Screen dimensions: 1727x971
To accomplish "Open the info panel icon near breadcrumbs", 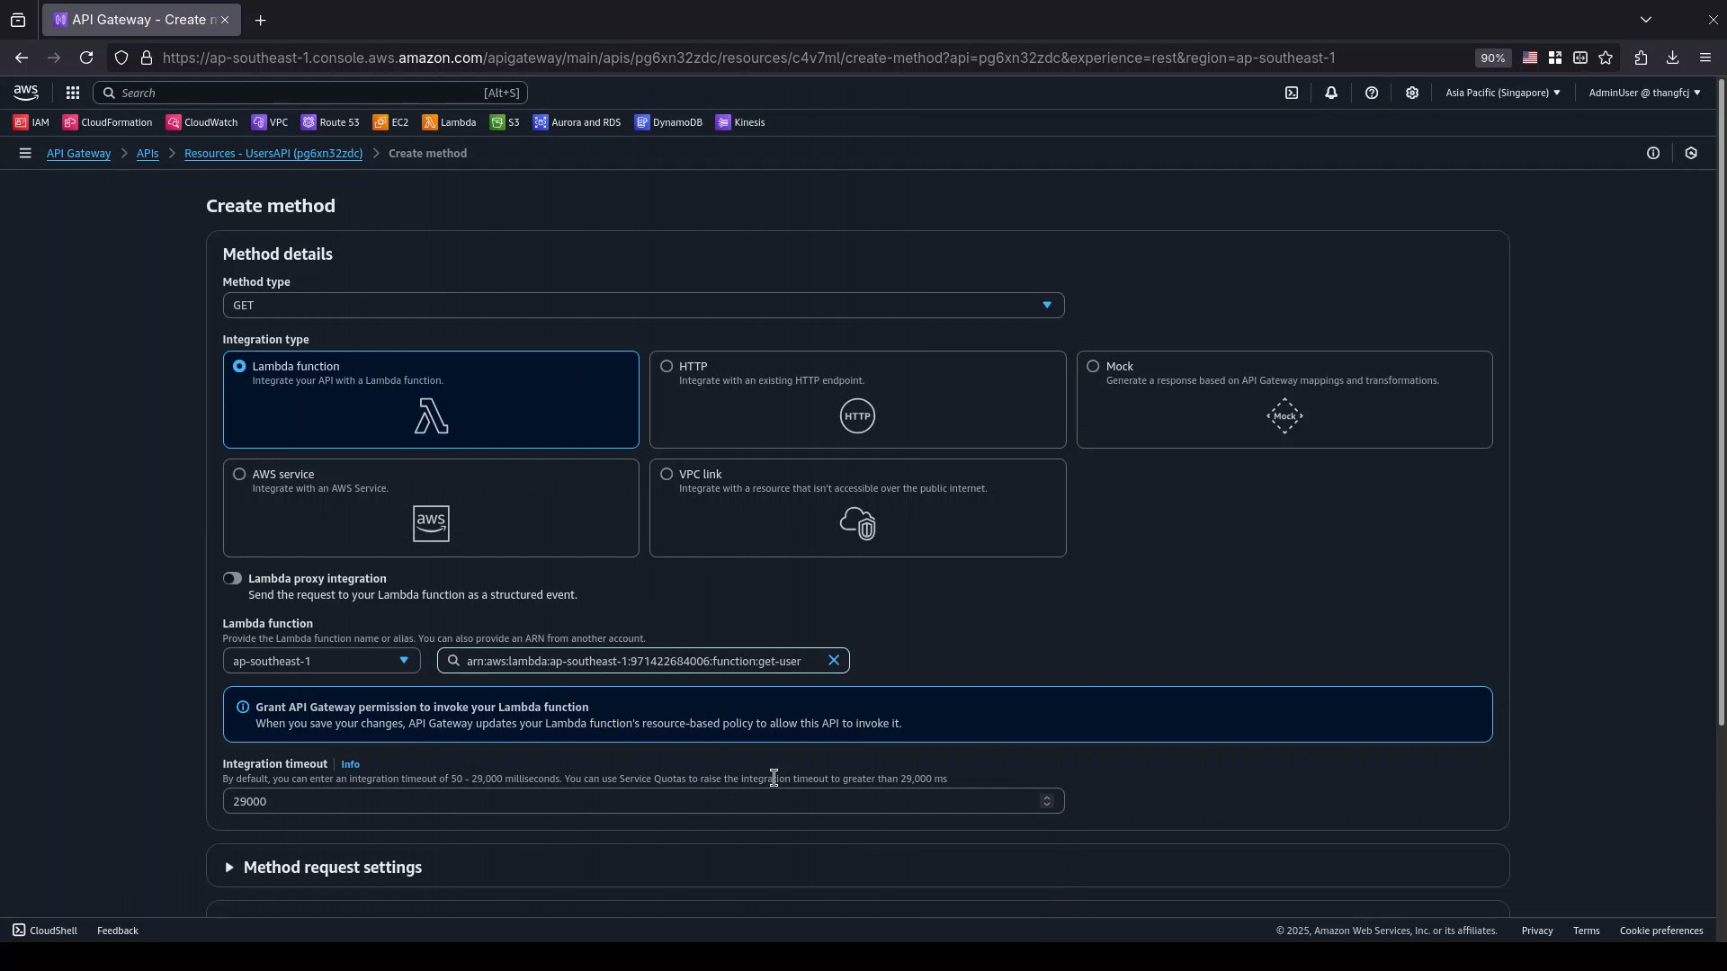I will coord(1653,154).
